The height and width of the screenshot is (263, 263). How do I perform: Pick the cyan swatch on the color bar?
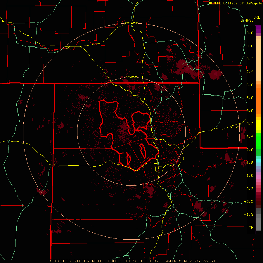coord(258,161)
